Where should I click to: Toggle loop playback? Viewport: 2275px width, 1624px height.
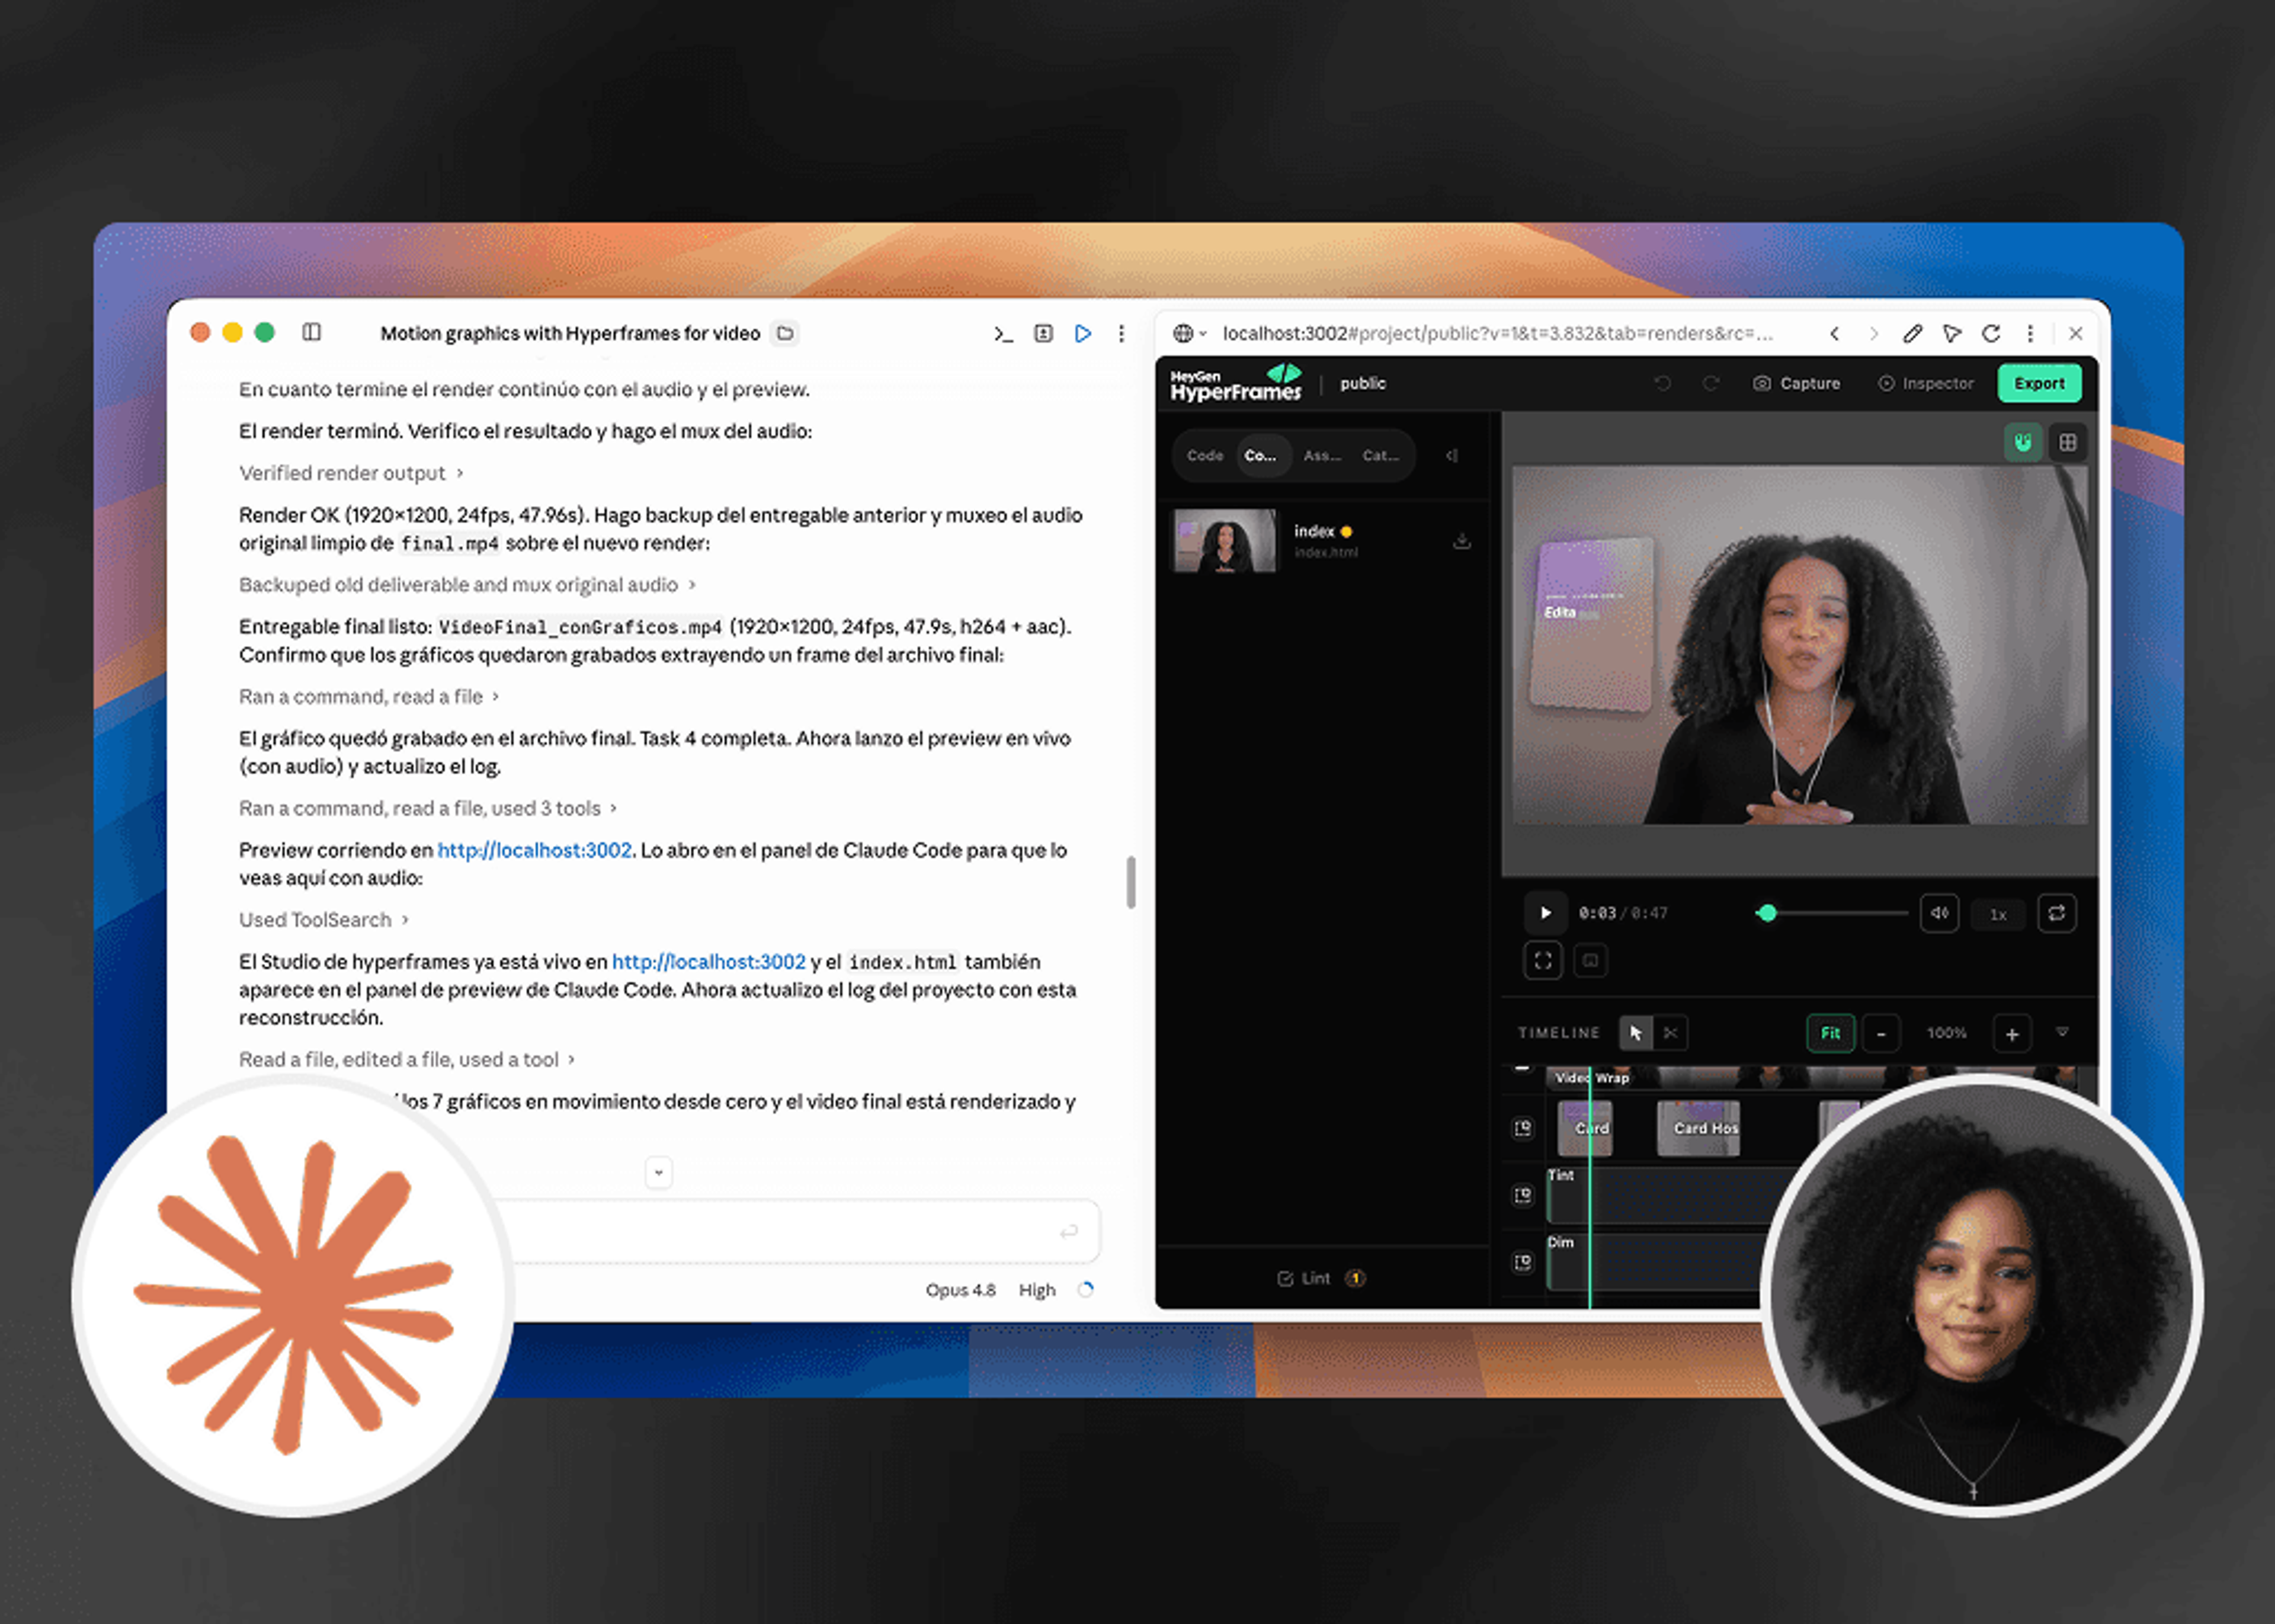pos(2057,913)
